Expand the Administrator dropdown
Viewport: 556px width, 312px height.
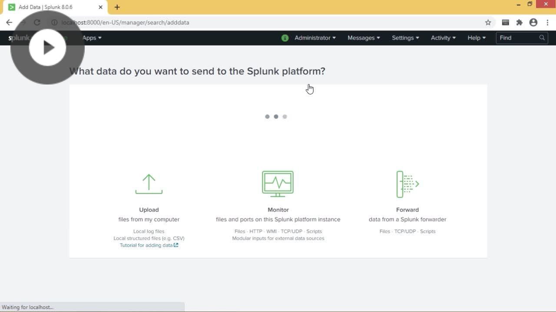tap(315, 38)
